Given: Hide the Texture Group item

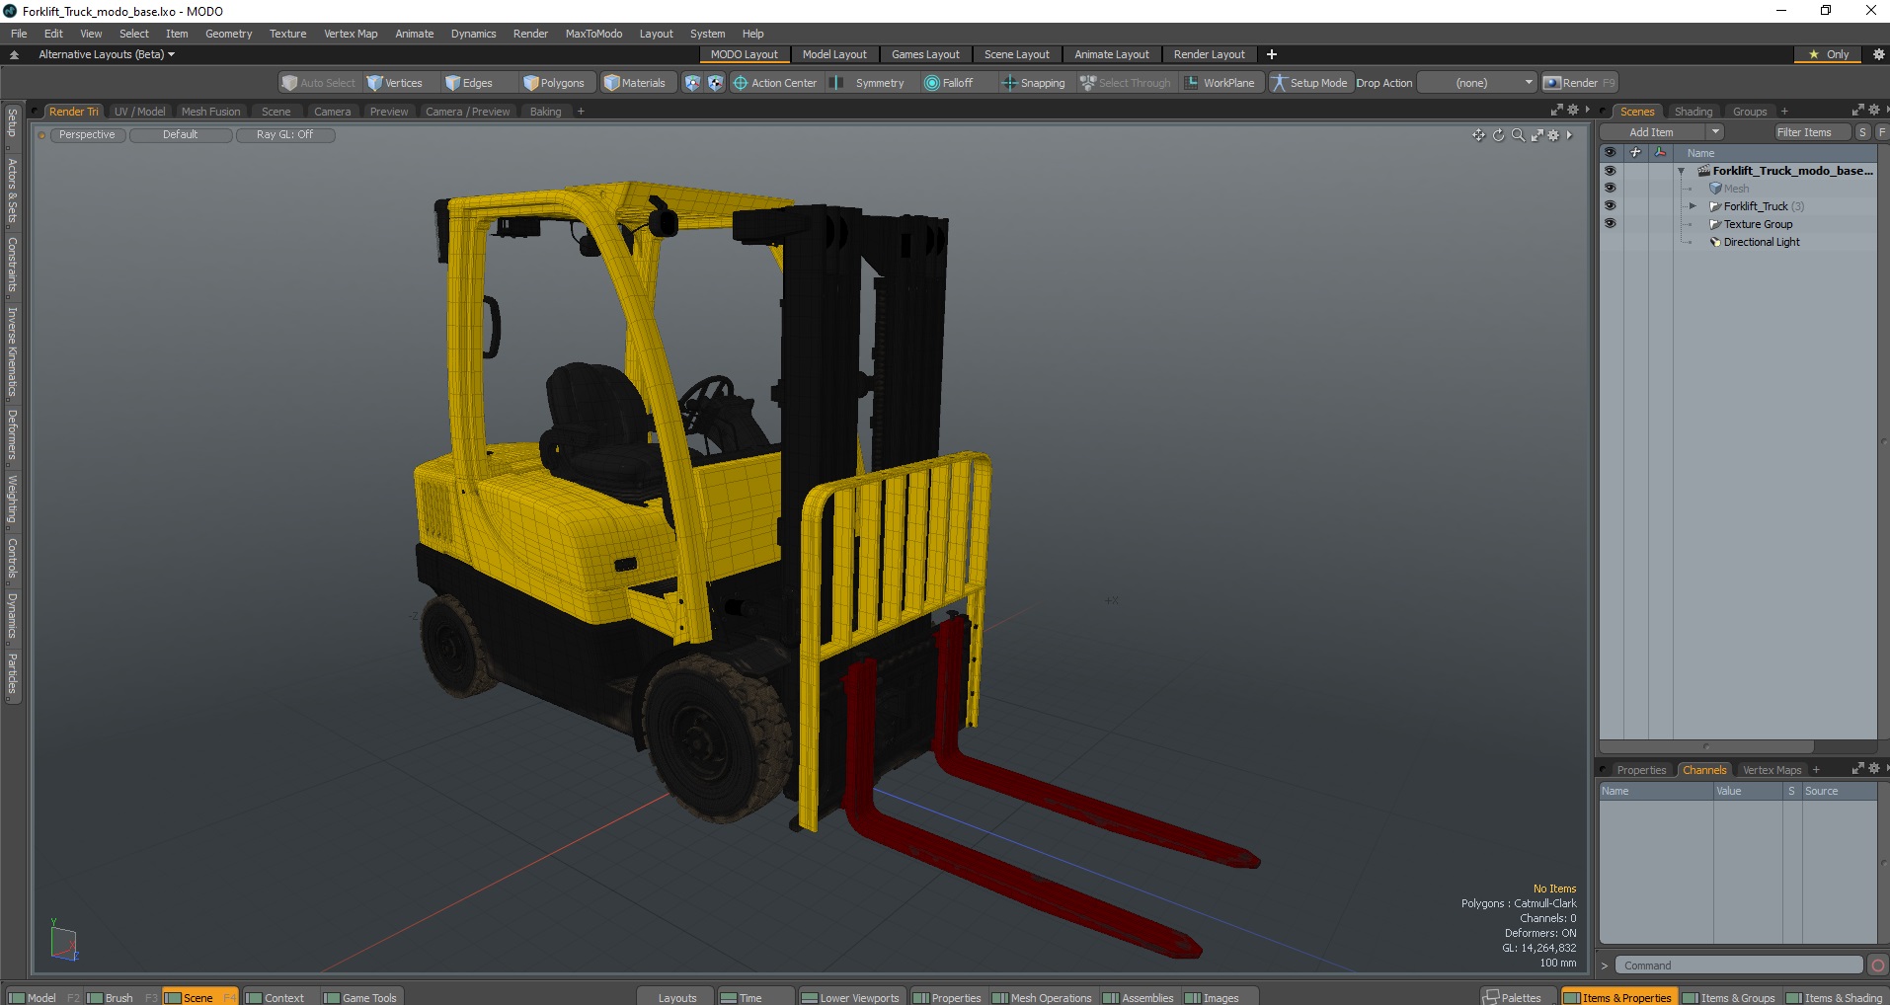Looking at the screenshot, I should (x=1610, y=223).
